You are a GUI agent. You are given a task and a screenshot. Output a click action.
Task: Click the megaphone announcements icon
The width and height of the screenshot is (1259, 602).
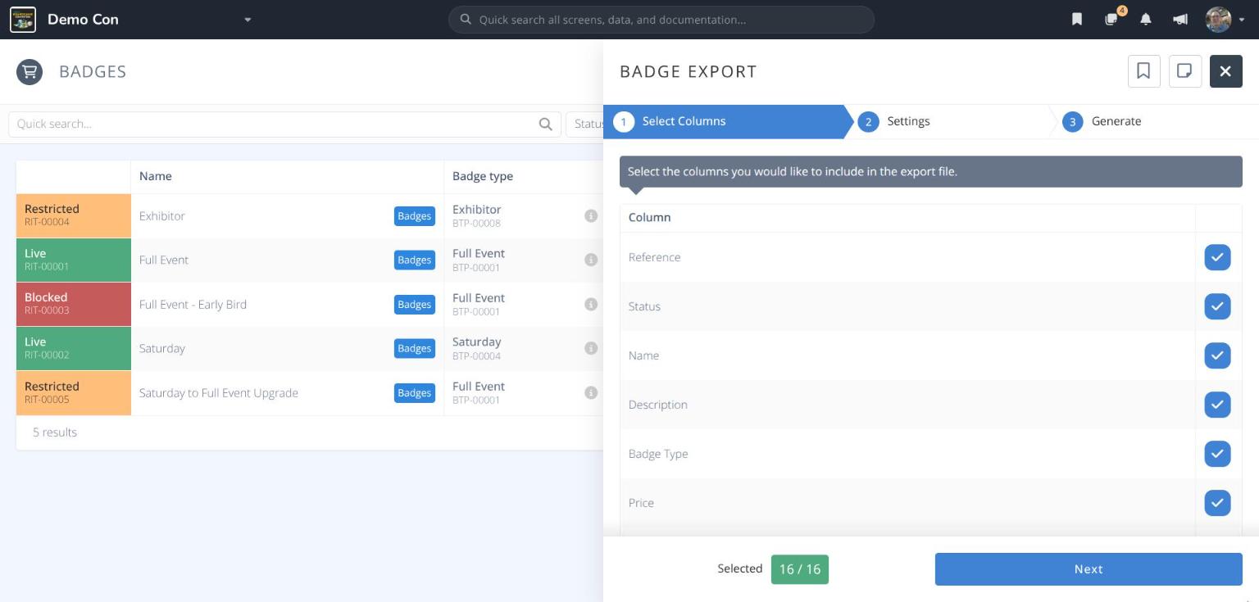pos(1180,20)
